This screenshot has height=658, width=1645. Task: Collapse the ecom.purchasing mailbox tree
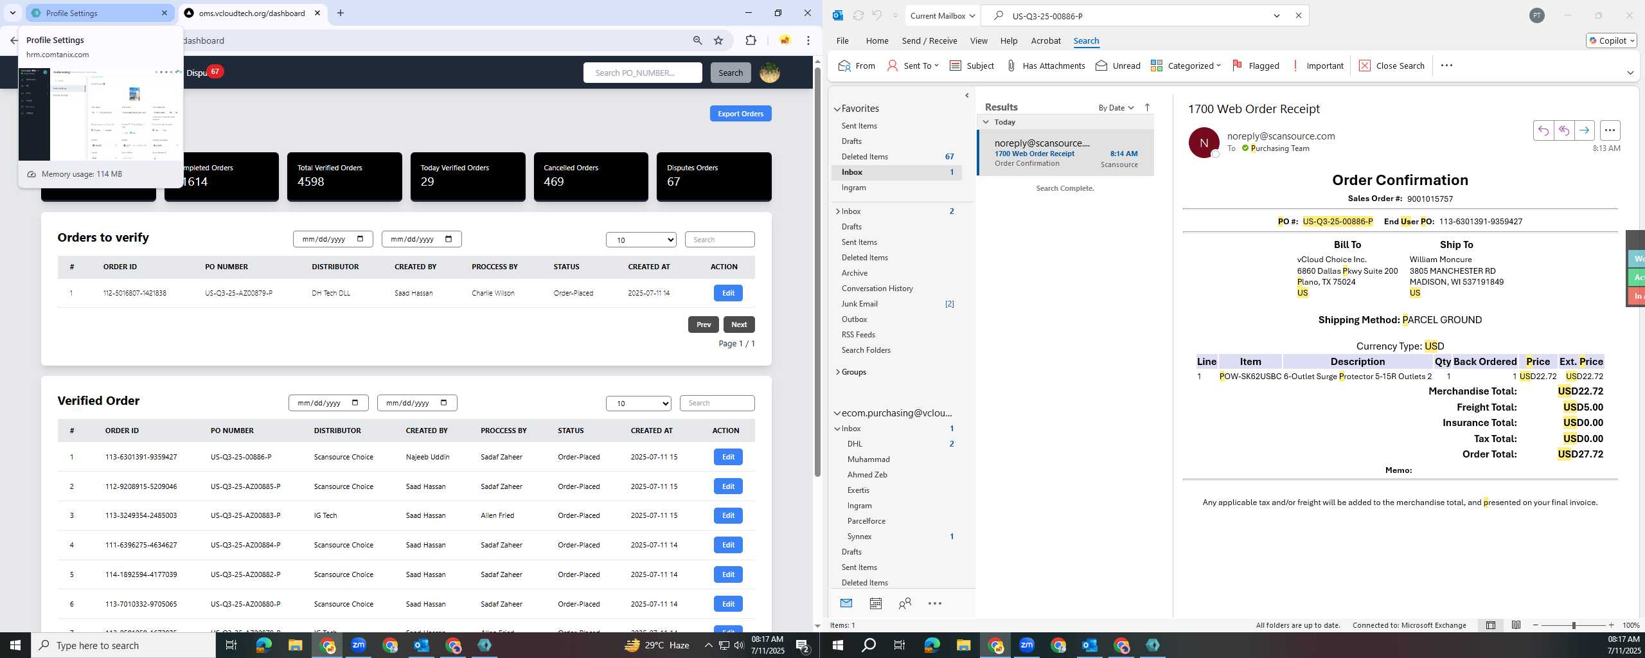(x=837, y=413)
